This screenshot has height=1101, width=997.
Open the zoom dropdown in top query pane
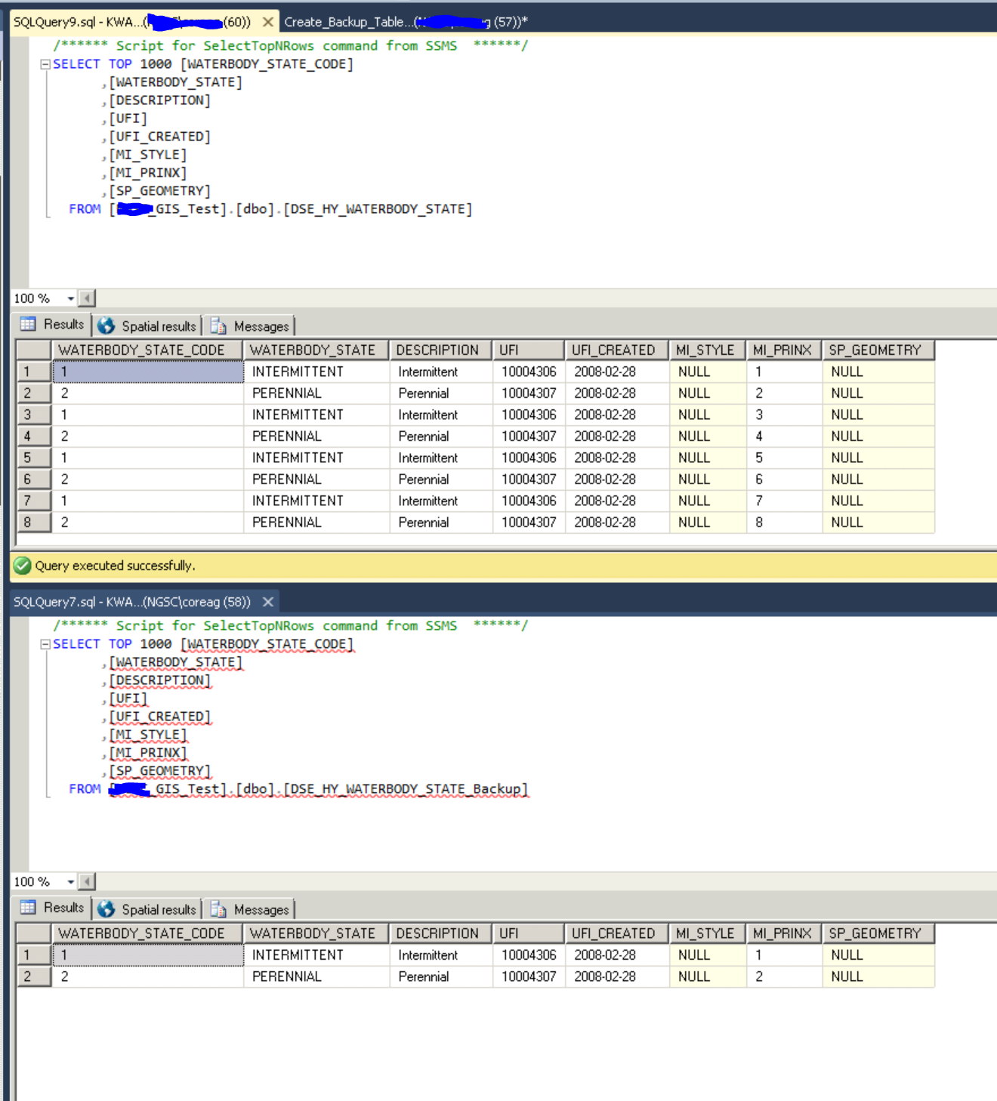pyautogui.click(x=70, y=298)
